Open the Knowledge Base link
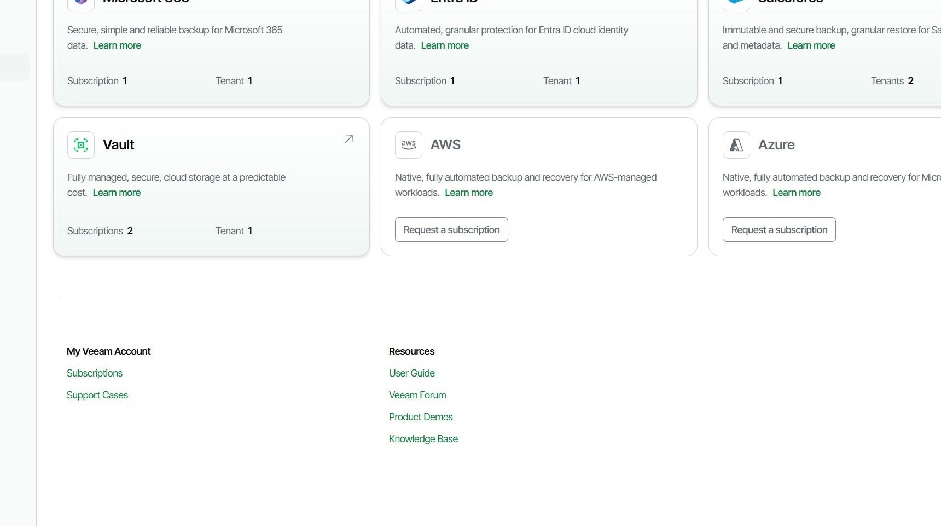This screenshot has height=526, width=941. pos(423,439)
